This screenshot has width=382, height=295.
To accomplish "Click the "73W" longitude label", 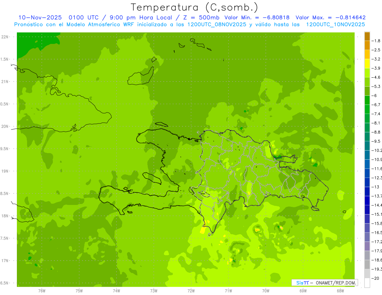I will (x=153, y=291).
